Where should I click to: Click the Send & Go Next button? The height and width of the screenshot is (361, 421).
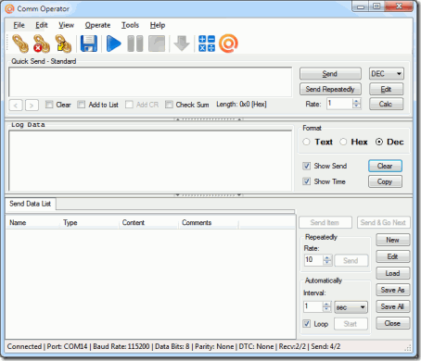coord(384,222)
